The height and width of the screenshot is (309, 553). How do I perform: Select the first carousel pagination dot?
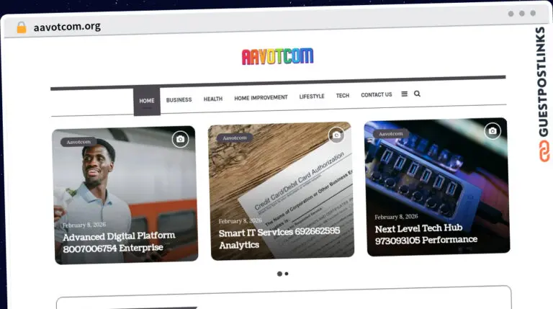click(x=279, y=274)
